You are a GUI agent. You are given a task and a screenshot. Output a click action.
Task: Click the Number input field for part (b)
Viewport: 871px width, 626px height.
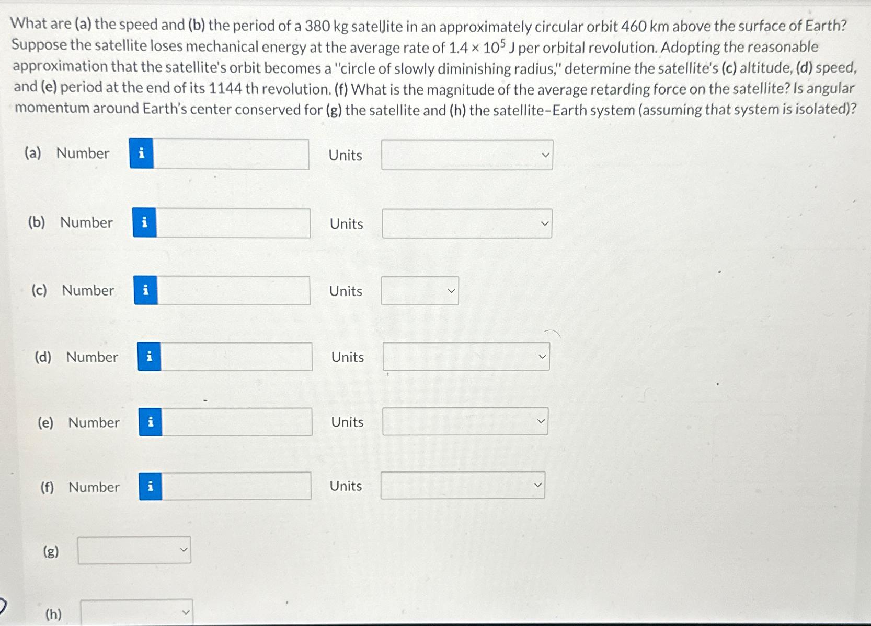tap(234, 223)
